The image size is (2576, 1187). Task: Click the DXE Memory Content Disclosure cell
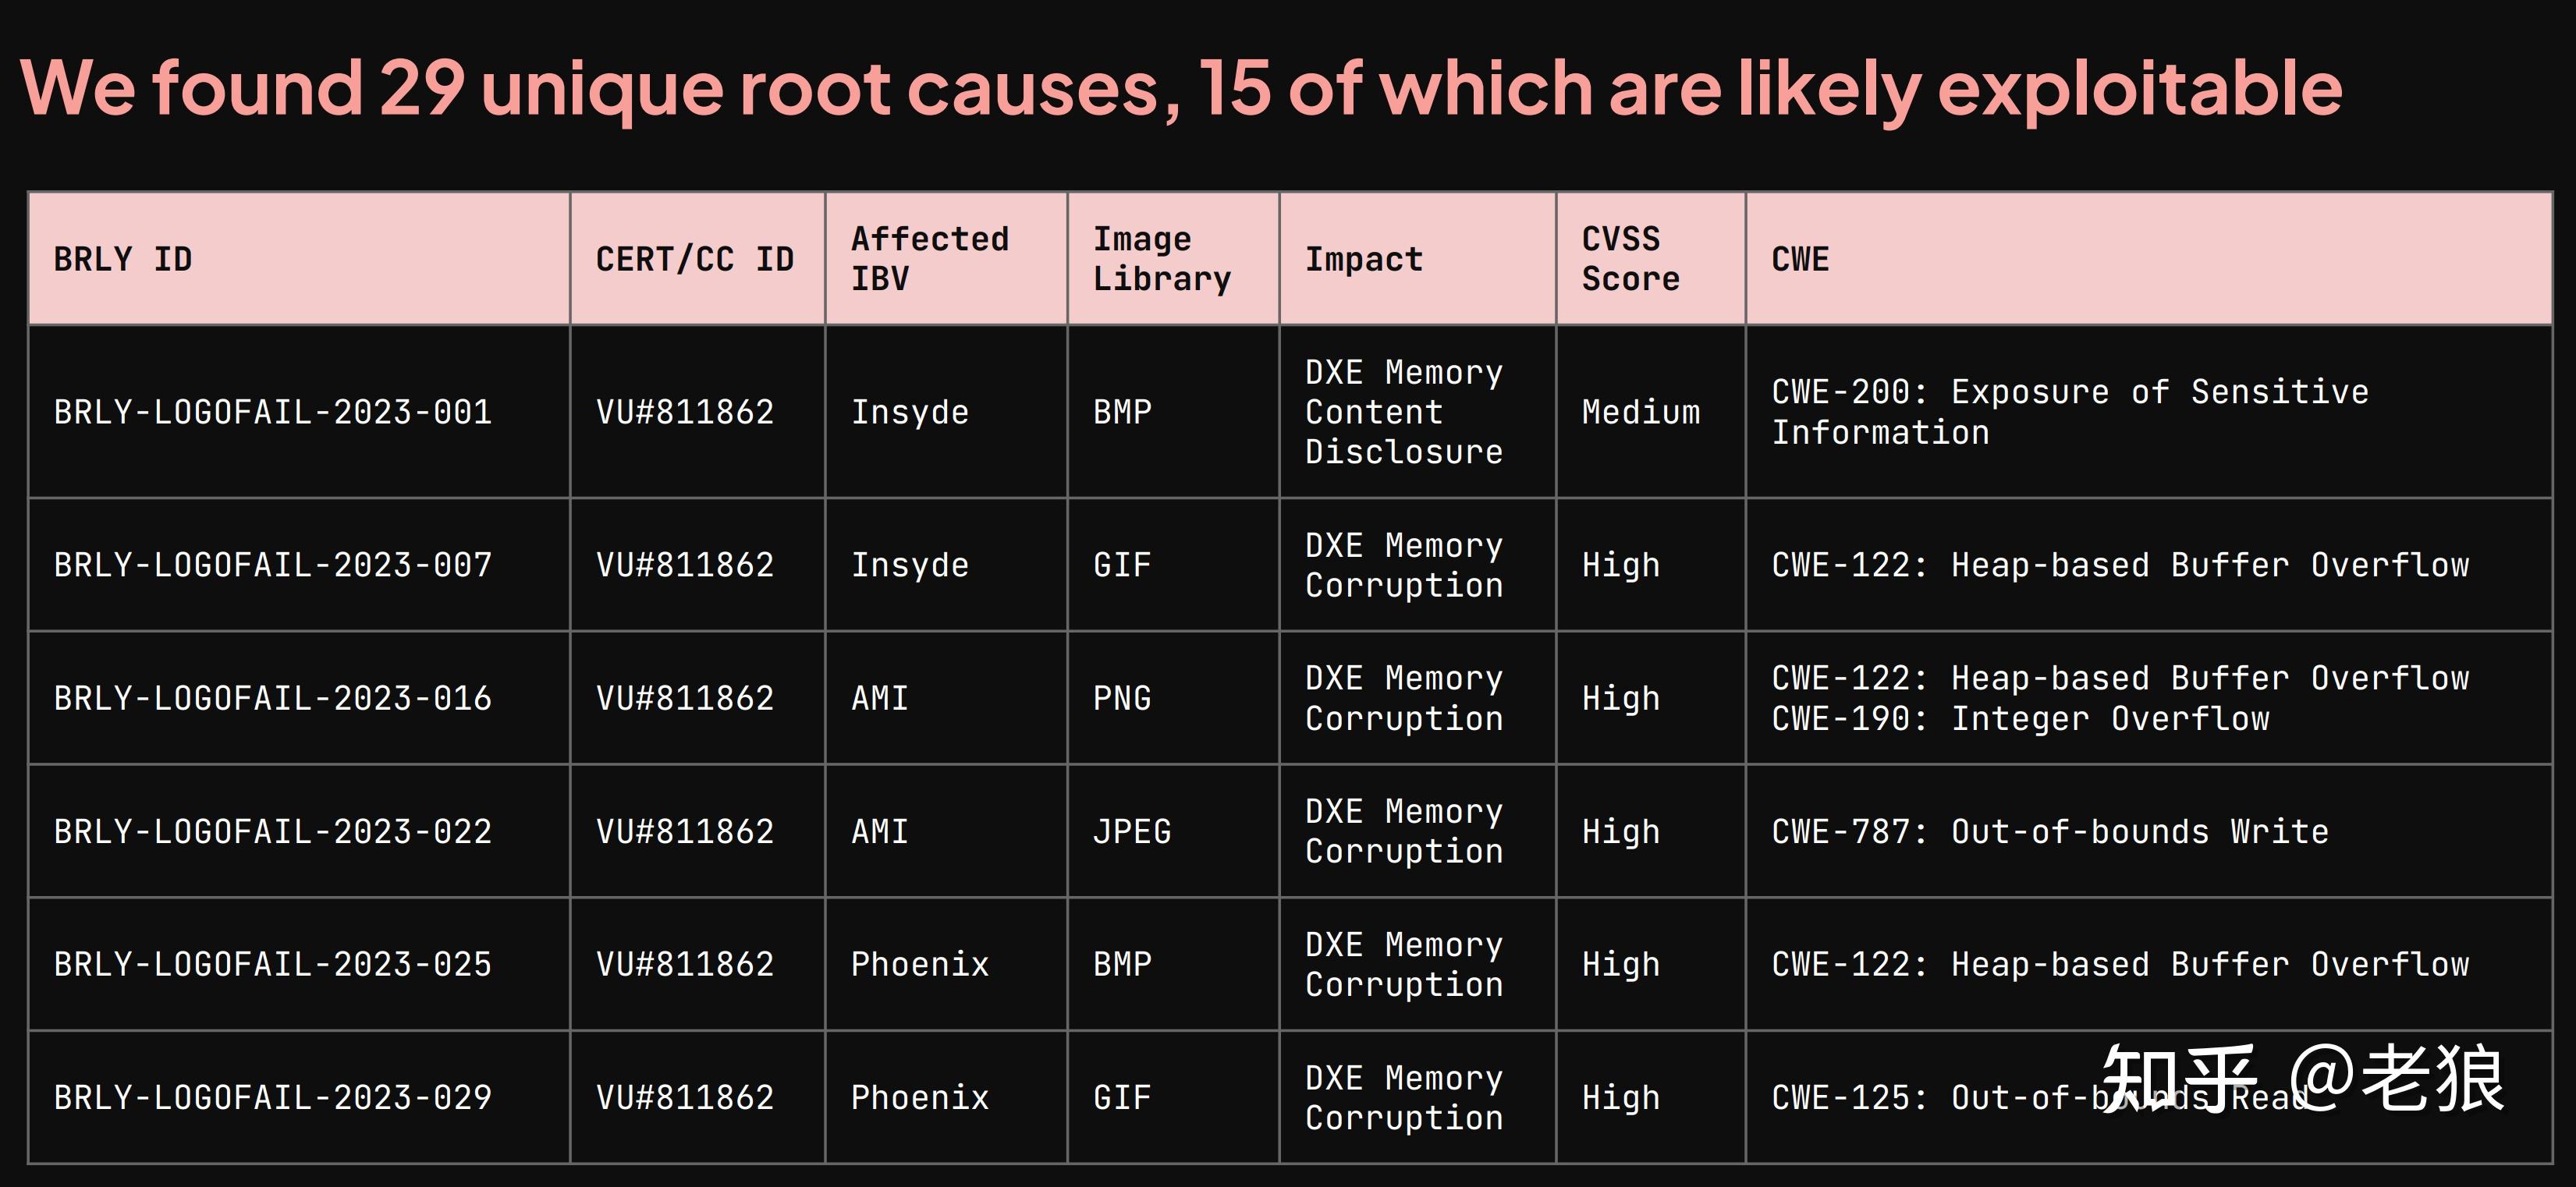[1403, 412]
